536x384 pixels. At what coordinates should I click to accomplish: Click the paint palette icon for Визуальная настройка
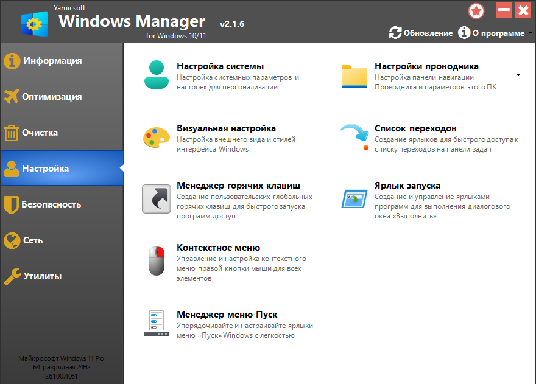tap(156, 138)
